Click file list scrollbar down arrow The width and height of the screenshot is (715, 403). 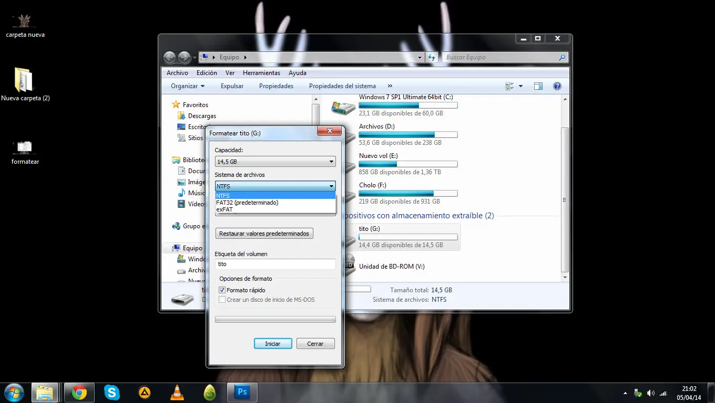pyautogui.click(x=565, y=277)
